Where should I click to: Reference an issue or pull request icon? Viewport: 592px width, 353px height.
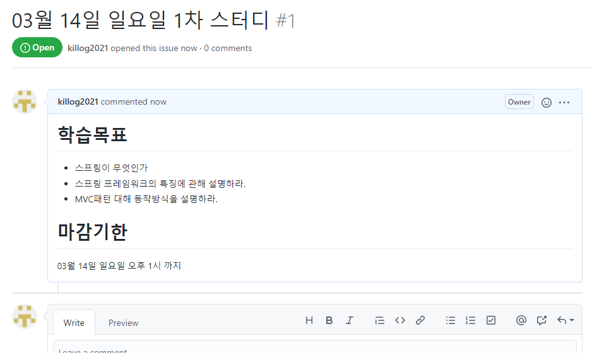(x=542, y=321)
